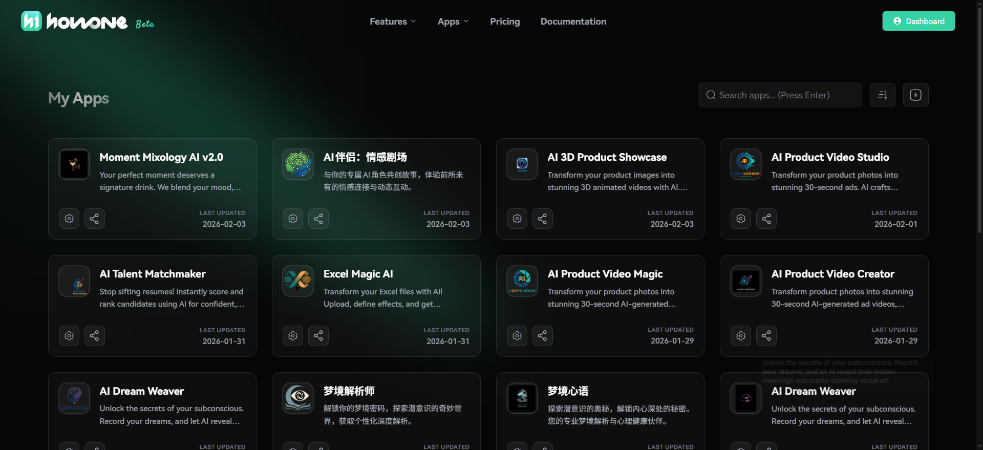Share the AI Product Video Magic app

pyautogui.click(x=543, y=336)
